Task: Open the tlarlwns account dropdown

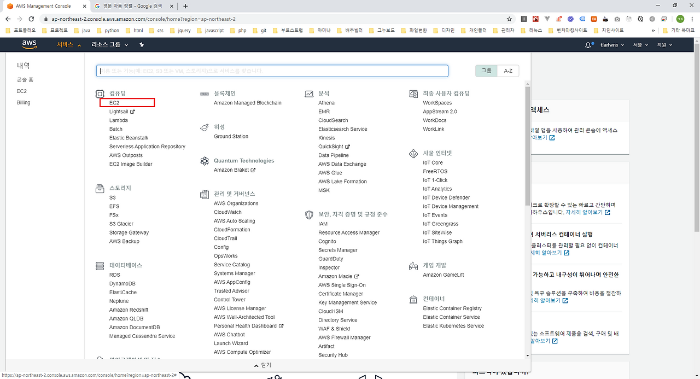Action: click(x=612, y=45)
